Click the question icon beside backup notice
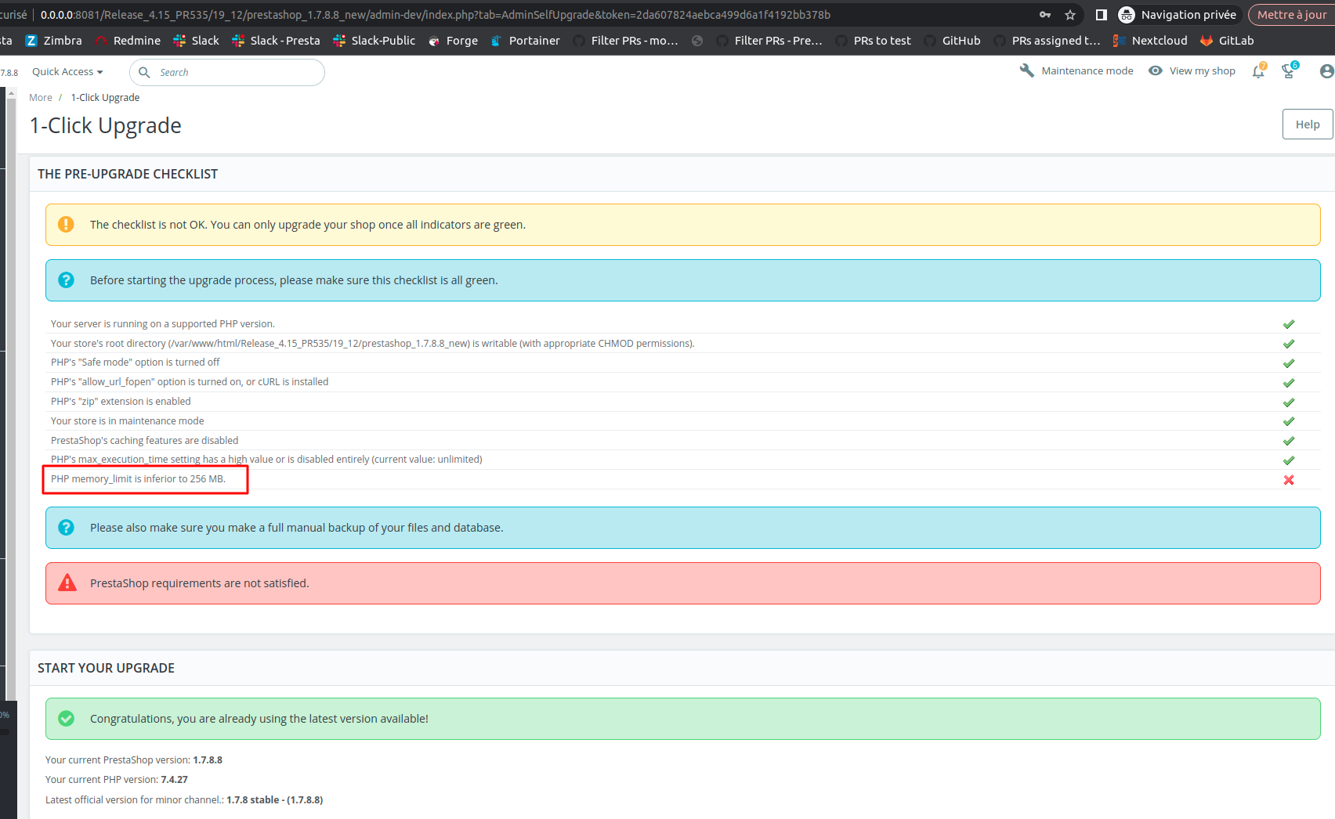The width and height of the screenshot is (1335, 819). click(66, 527)
